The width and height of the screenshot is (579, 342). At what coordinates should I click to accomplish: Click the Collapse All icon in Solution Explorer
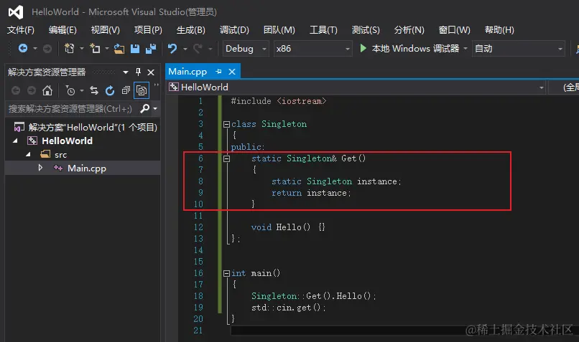click(x=126, y=90)
